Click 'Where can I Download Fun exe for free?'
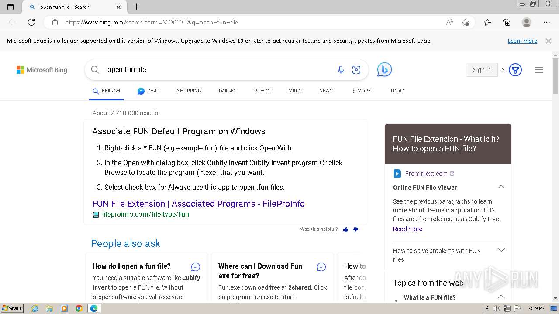Viewport: 559px width, 314px height. pos(260,271)
